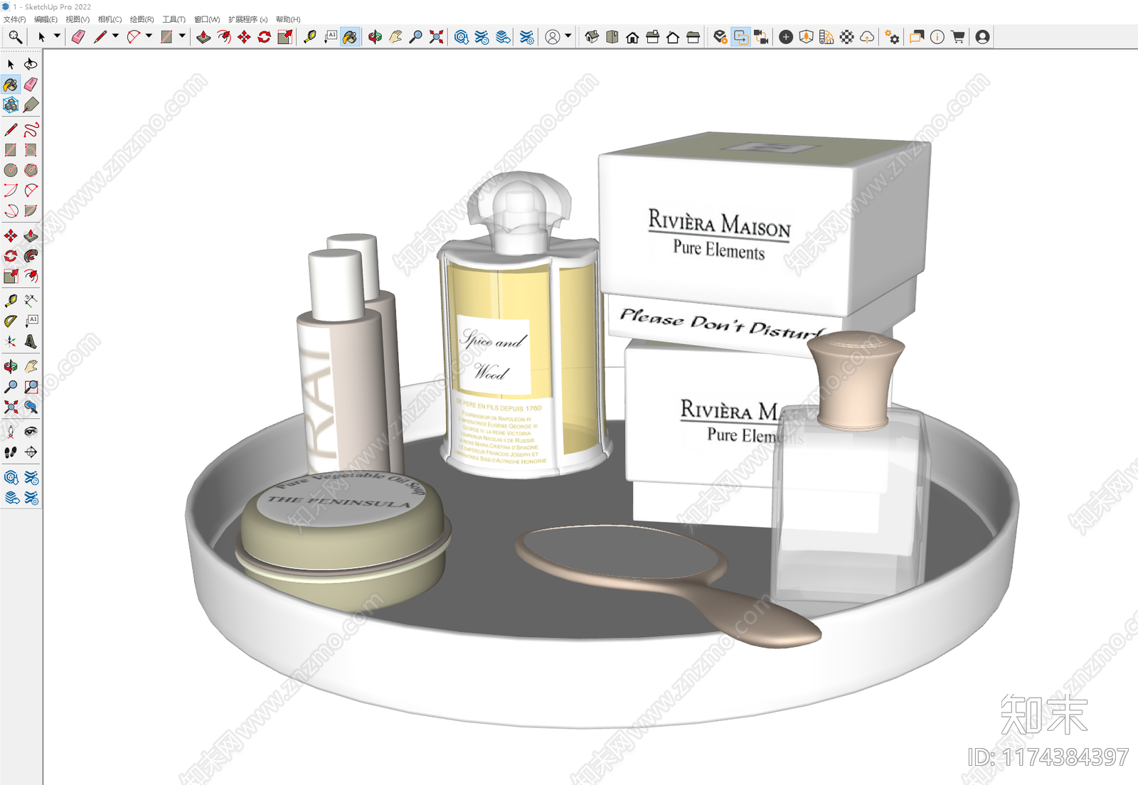Screen dimensions: 1138x785
Task: Select the pink Eraser in left panel
Action: point(31,85)
